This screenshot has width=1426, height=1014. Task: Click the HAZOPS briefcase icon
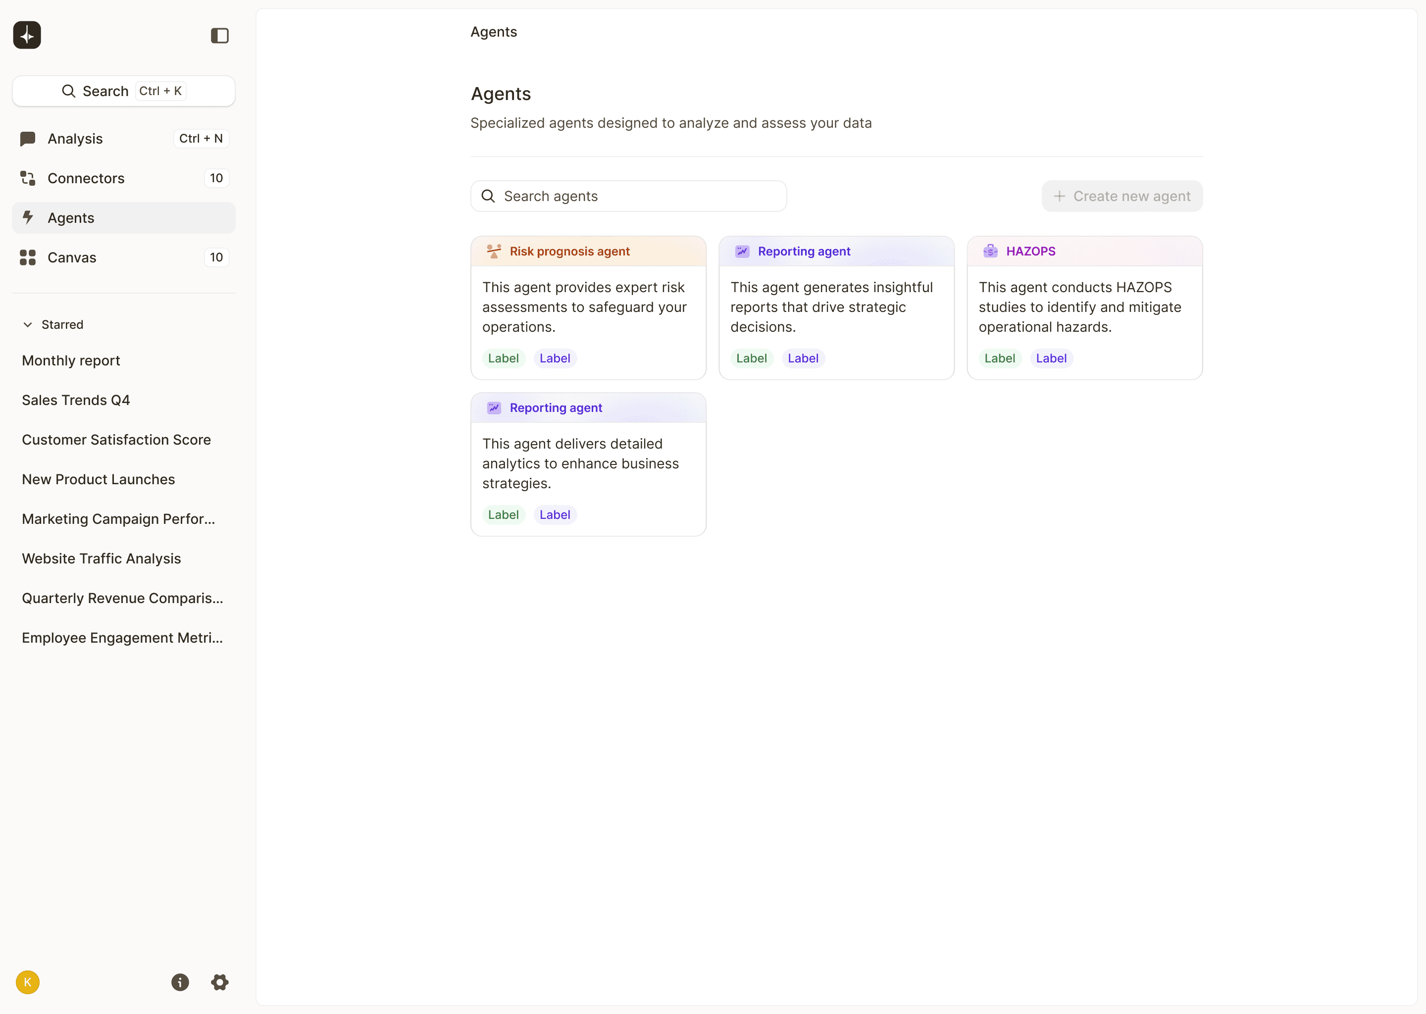pyautogui.click(x=990, y=251)
